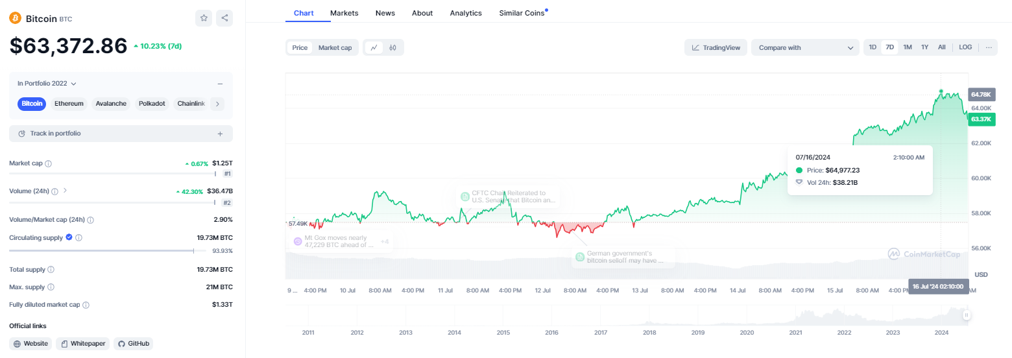Switch to the About tab
This screenshot has width=1012, height=358.
[x=422, y=12]
